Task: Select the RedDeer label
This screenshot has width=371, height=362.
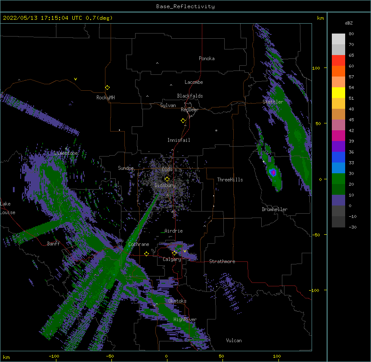Action: (189, 110)
